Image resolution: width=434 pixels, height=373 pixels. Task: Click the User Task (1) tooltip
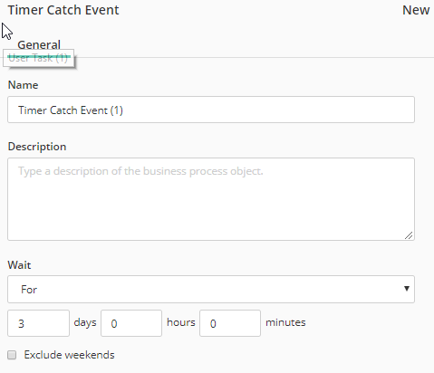pyautogui.click(x=38, y=58)
